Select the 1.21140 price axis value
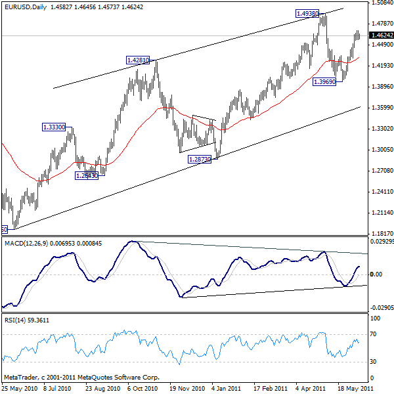 381,213
